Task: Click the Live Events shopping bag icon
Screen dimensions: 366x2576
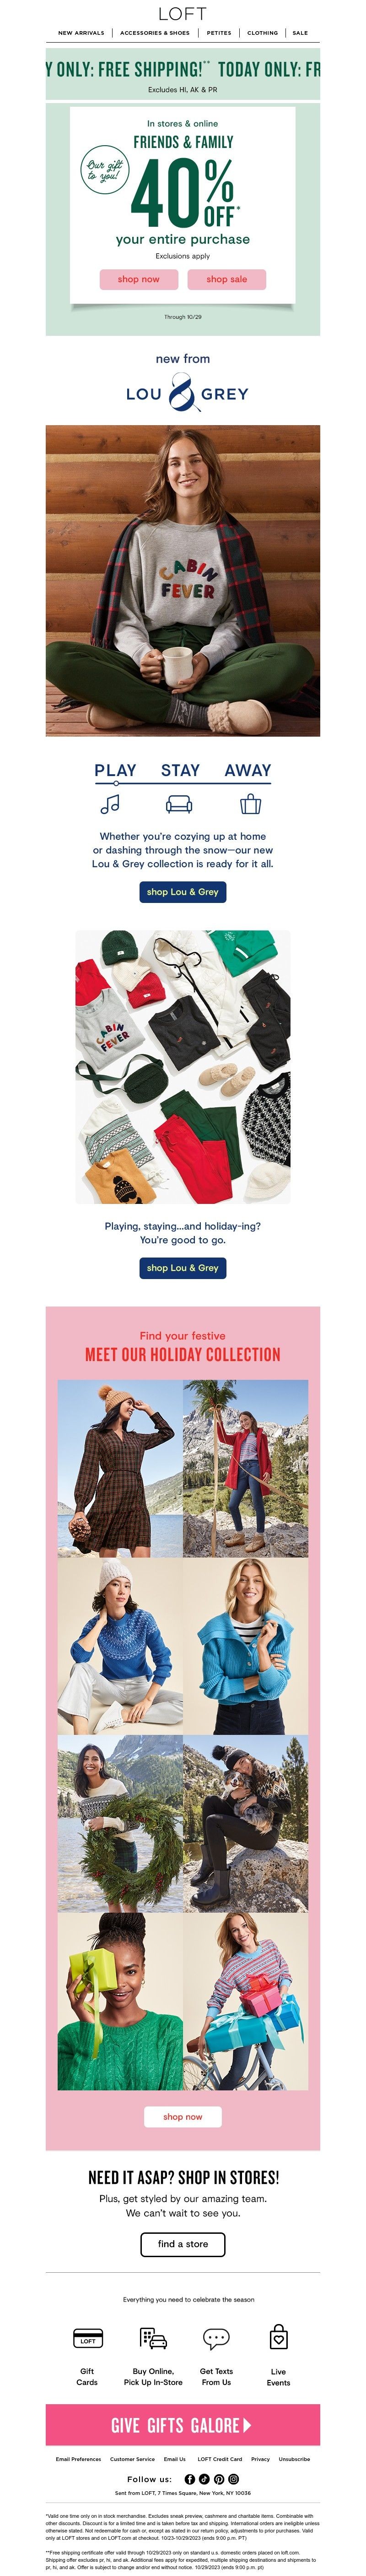Action: [x=279, y=2336]
